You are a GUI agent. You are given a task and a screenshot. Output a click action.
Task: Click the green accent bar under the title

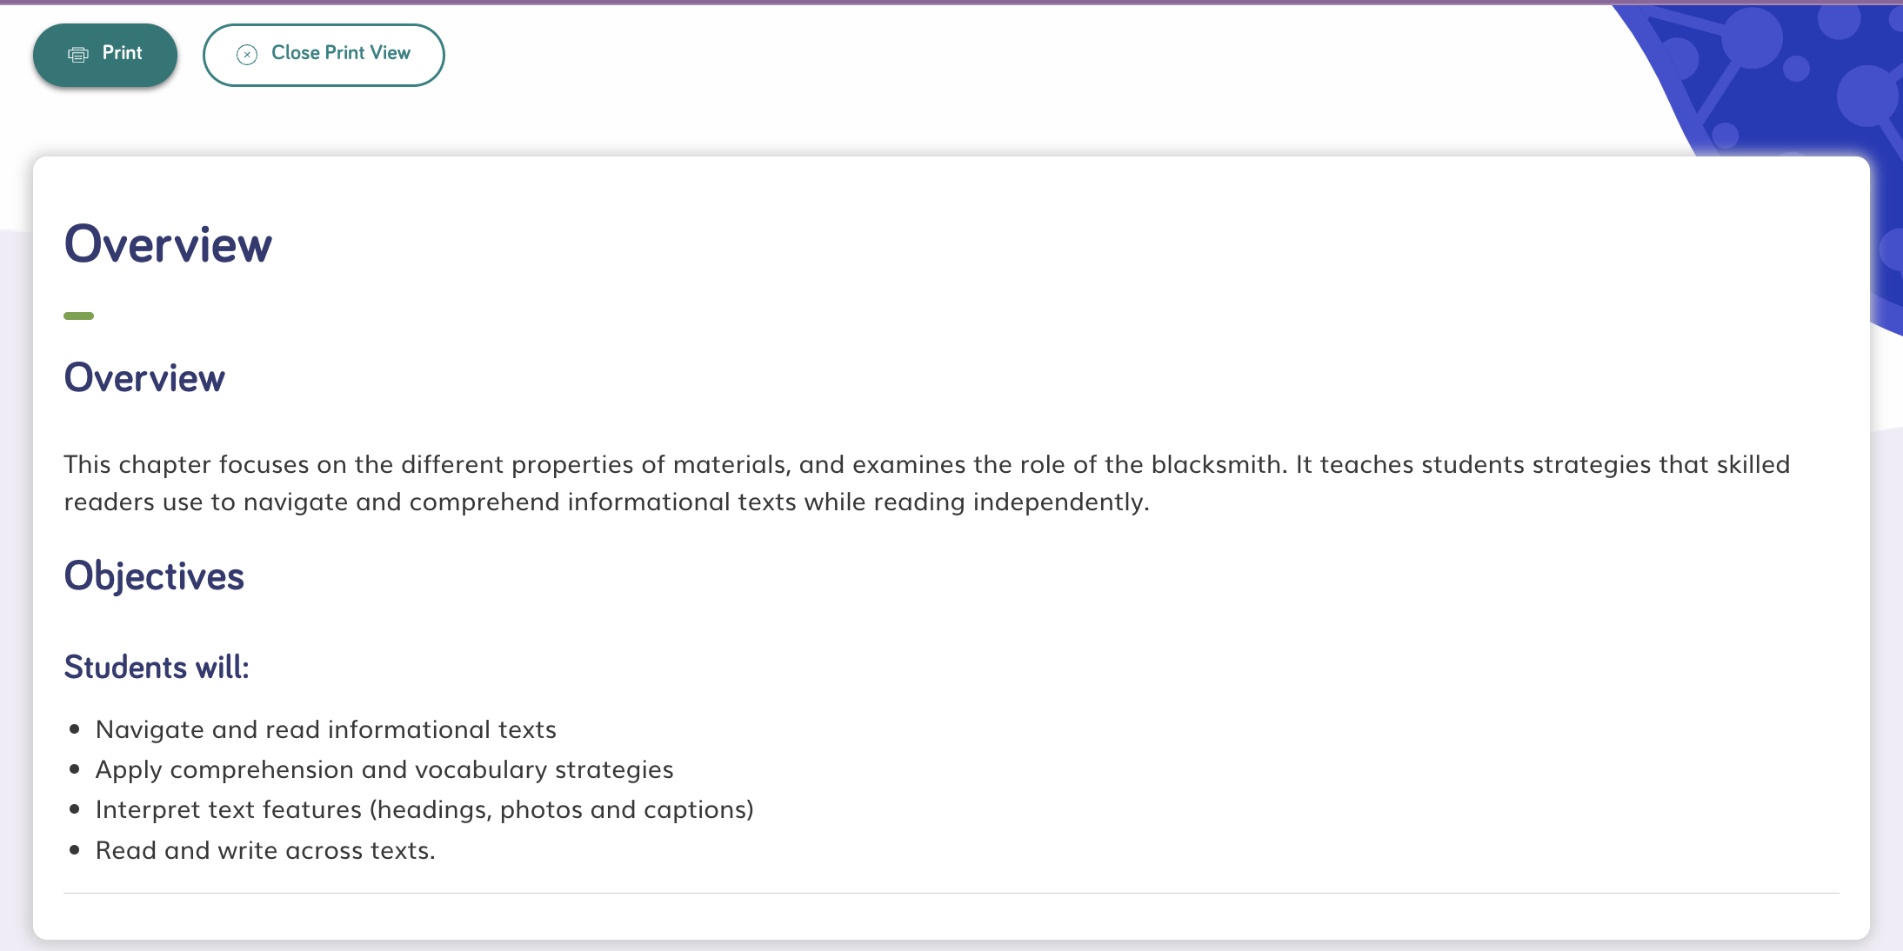coord(78,316)
